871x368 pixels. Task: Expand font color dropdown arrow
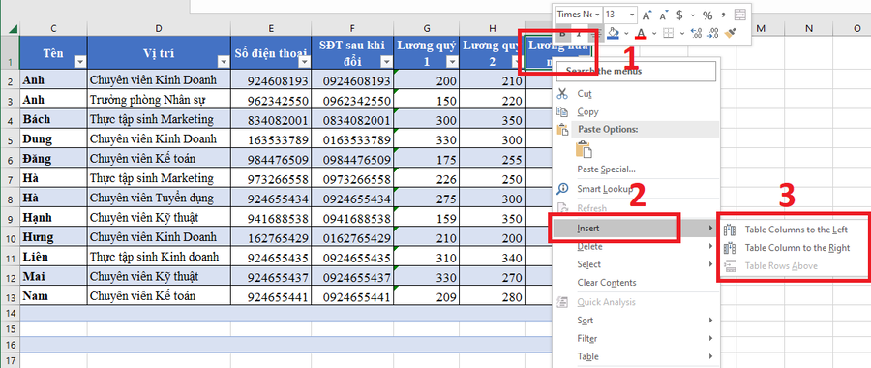tap(654, 33)
